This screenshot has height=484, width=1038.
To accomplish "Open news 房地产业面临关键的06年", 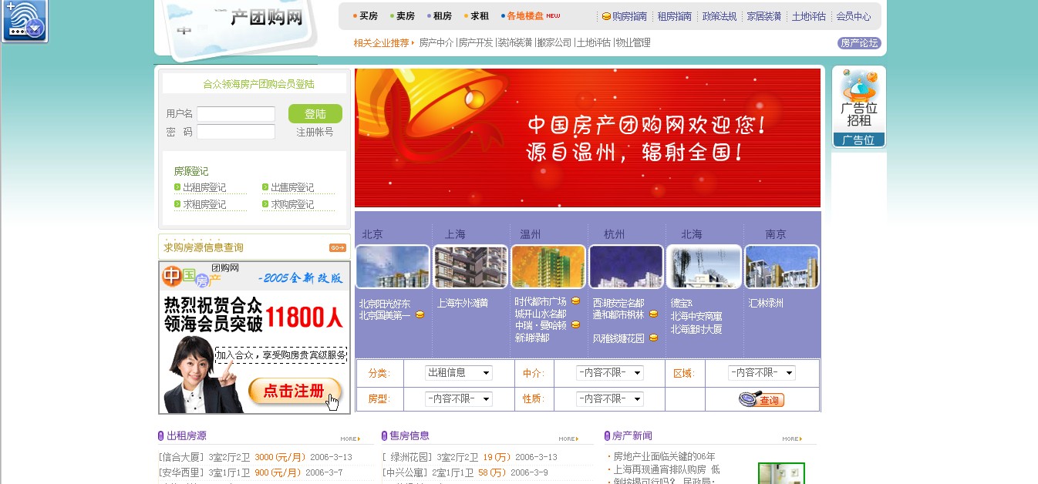I will click(x=664, y=457).
